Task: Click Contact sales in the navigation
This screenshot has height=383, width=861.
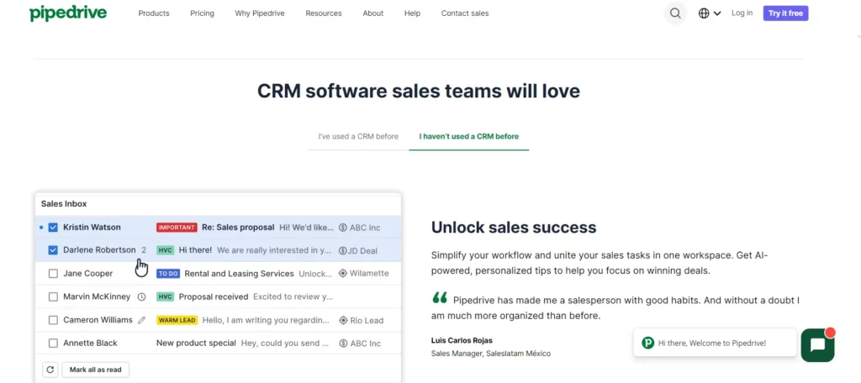Action: click(464, 13)
